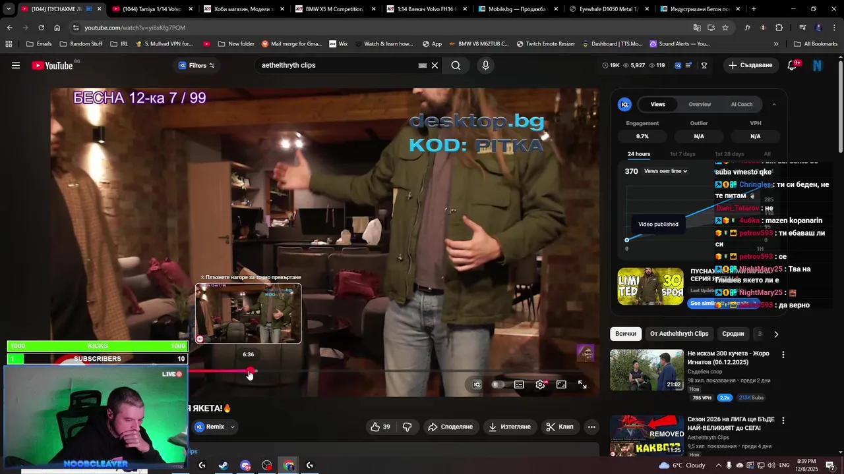Click 'Изтегляне' download button
The width and height of the screenshot is (844, 474).
tap(509, 427)
